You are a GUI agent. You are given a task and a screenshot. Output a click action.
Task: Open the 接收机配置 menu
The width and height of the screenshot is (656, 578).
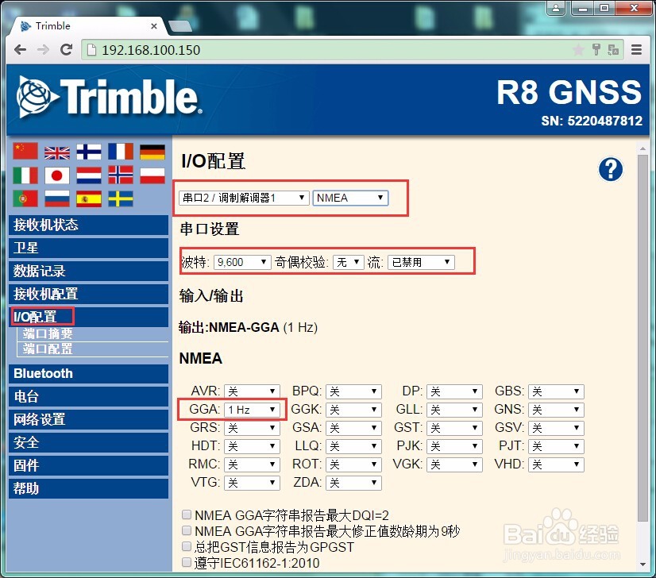pos(88,294)
